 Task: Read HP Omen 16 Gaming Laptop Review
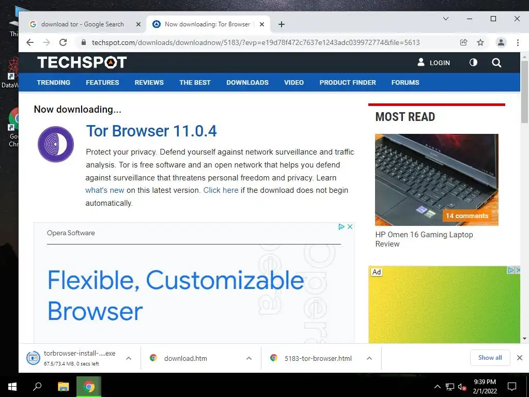424,239
